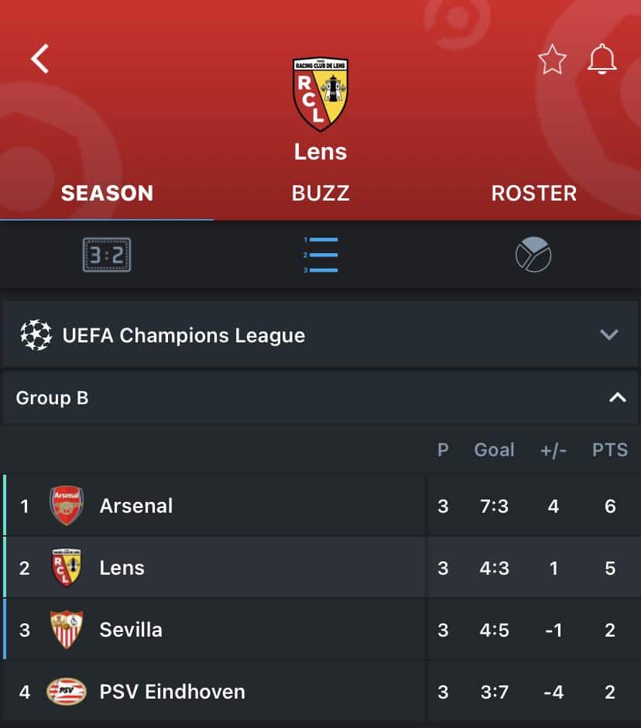
Task: Click the Champions League ball logo
Action: (36, 335)
